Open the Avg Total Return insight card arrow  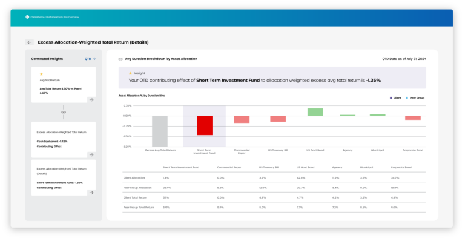(91, 99)
